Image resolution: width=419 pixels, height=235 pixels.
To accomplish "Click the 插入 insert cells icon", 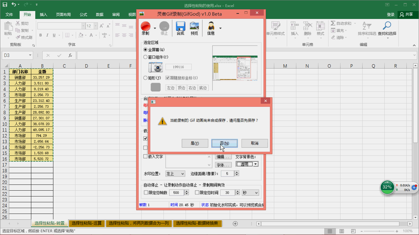I will [x=295, y=26].
